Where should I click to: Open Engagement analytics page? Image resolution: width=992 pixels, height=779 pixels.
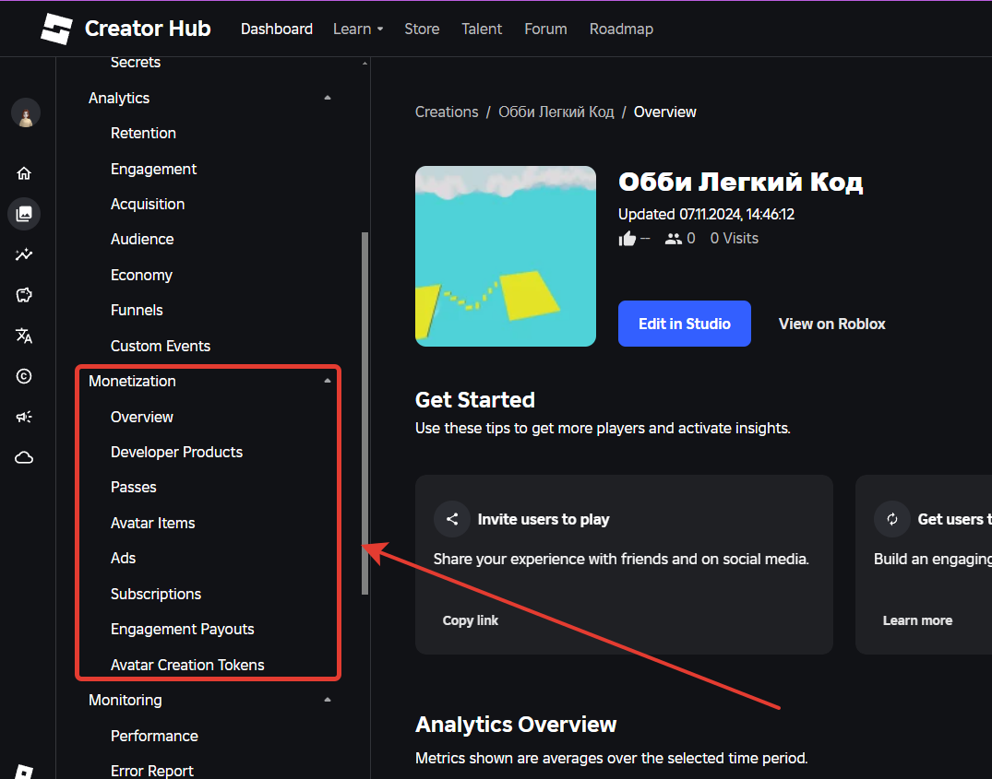154,169
